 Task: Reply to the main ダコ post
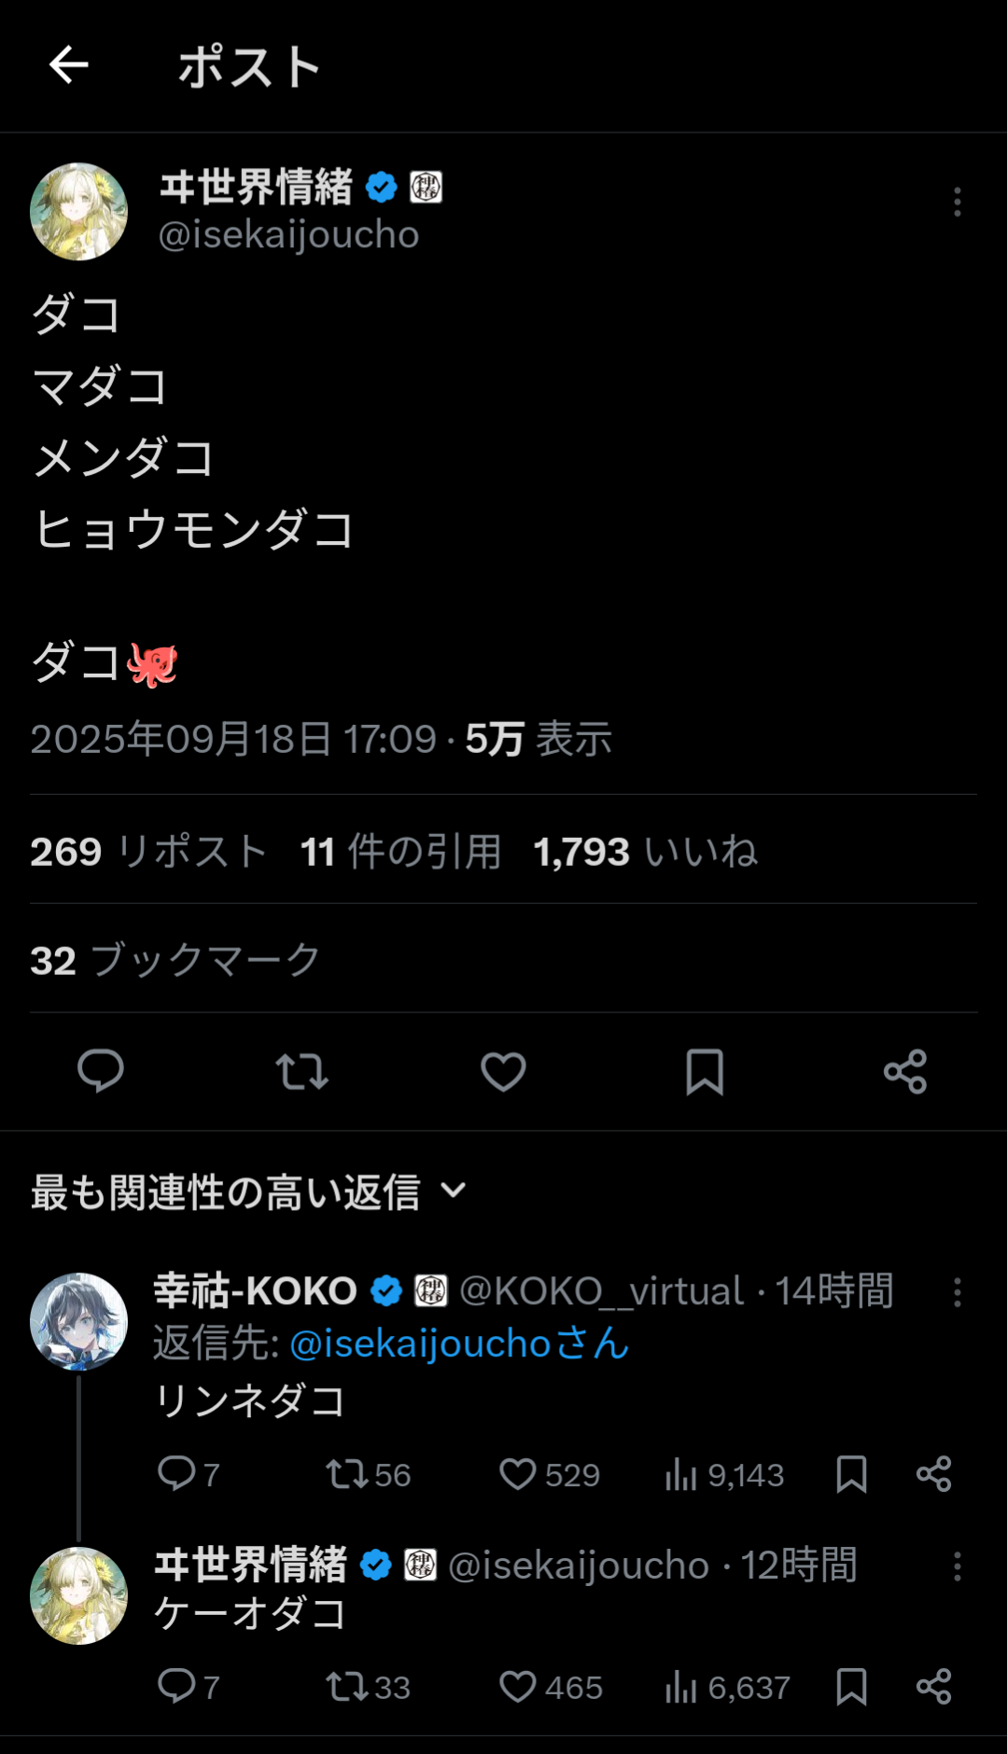101,1071
